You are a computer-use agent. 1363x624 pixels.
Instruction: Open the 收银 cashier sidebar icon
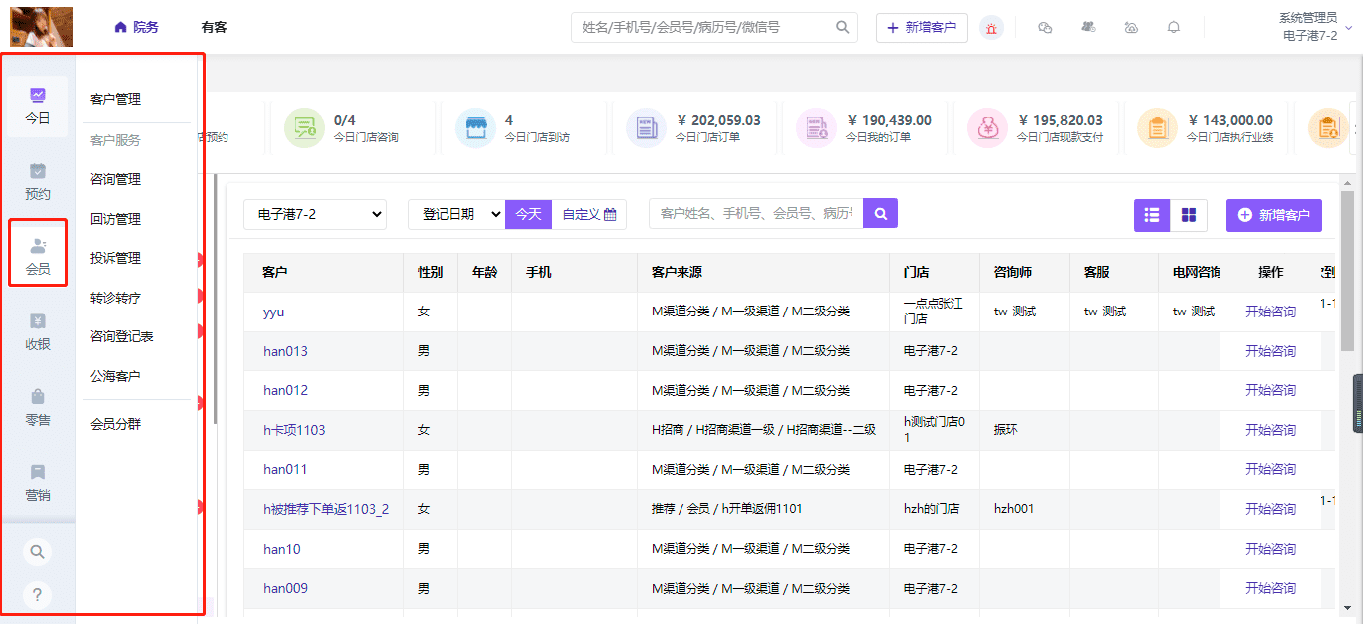click(x=38, y=331)
